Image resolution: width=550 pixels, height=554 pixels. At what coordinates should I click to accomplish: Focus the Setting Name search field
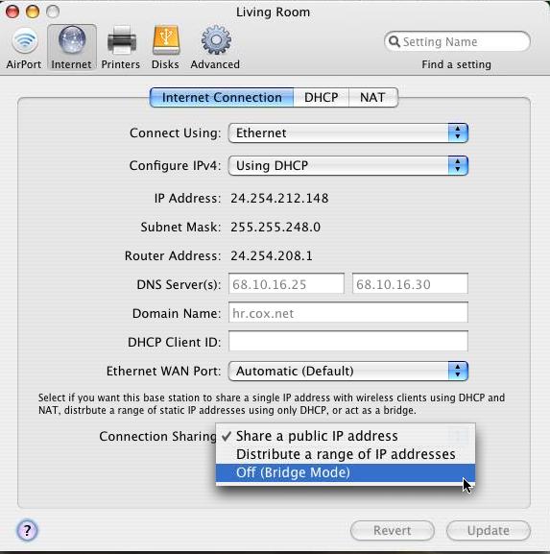[x=457, y=41]
